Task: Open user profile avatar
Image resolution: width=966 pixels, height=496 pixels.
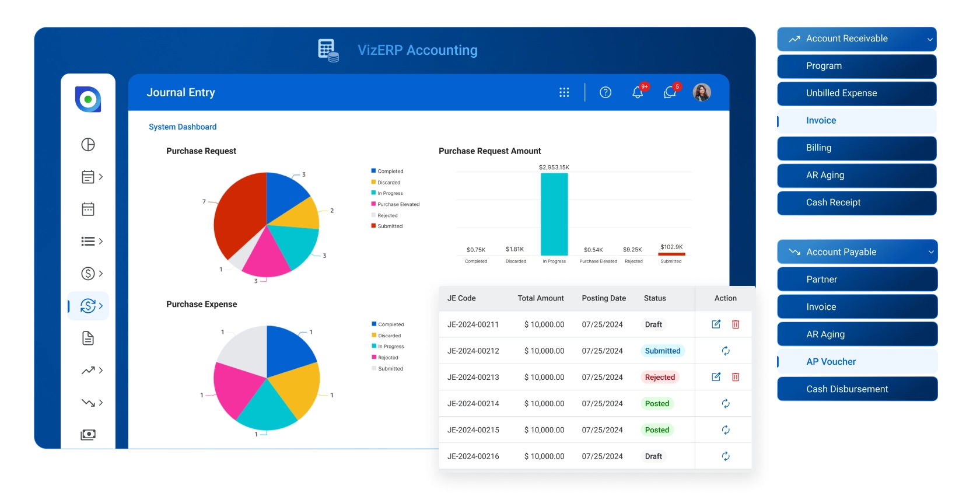Action: pos(702,92)
